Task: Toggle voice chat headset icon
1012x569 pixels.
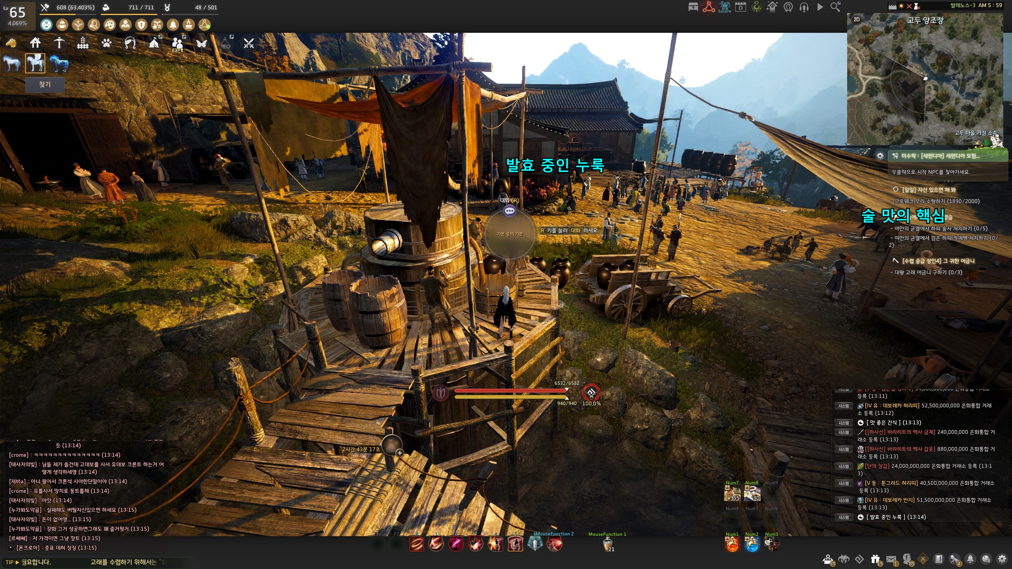Action: coord(804,7)
